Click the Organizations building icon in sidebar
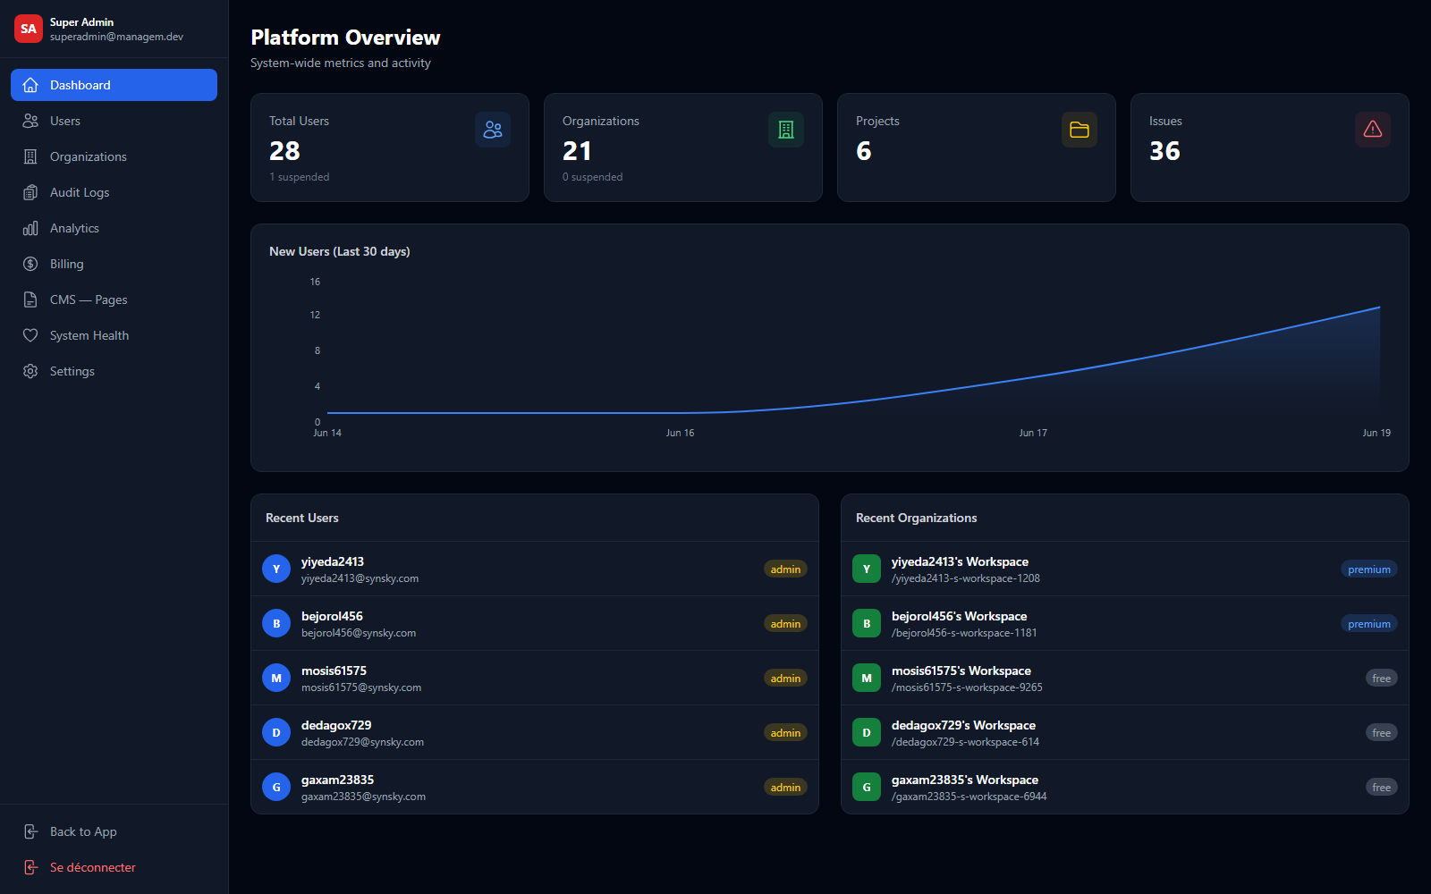 pos(30,156)
